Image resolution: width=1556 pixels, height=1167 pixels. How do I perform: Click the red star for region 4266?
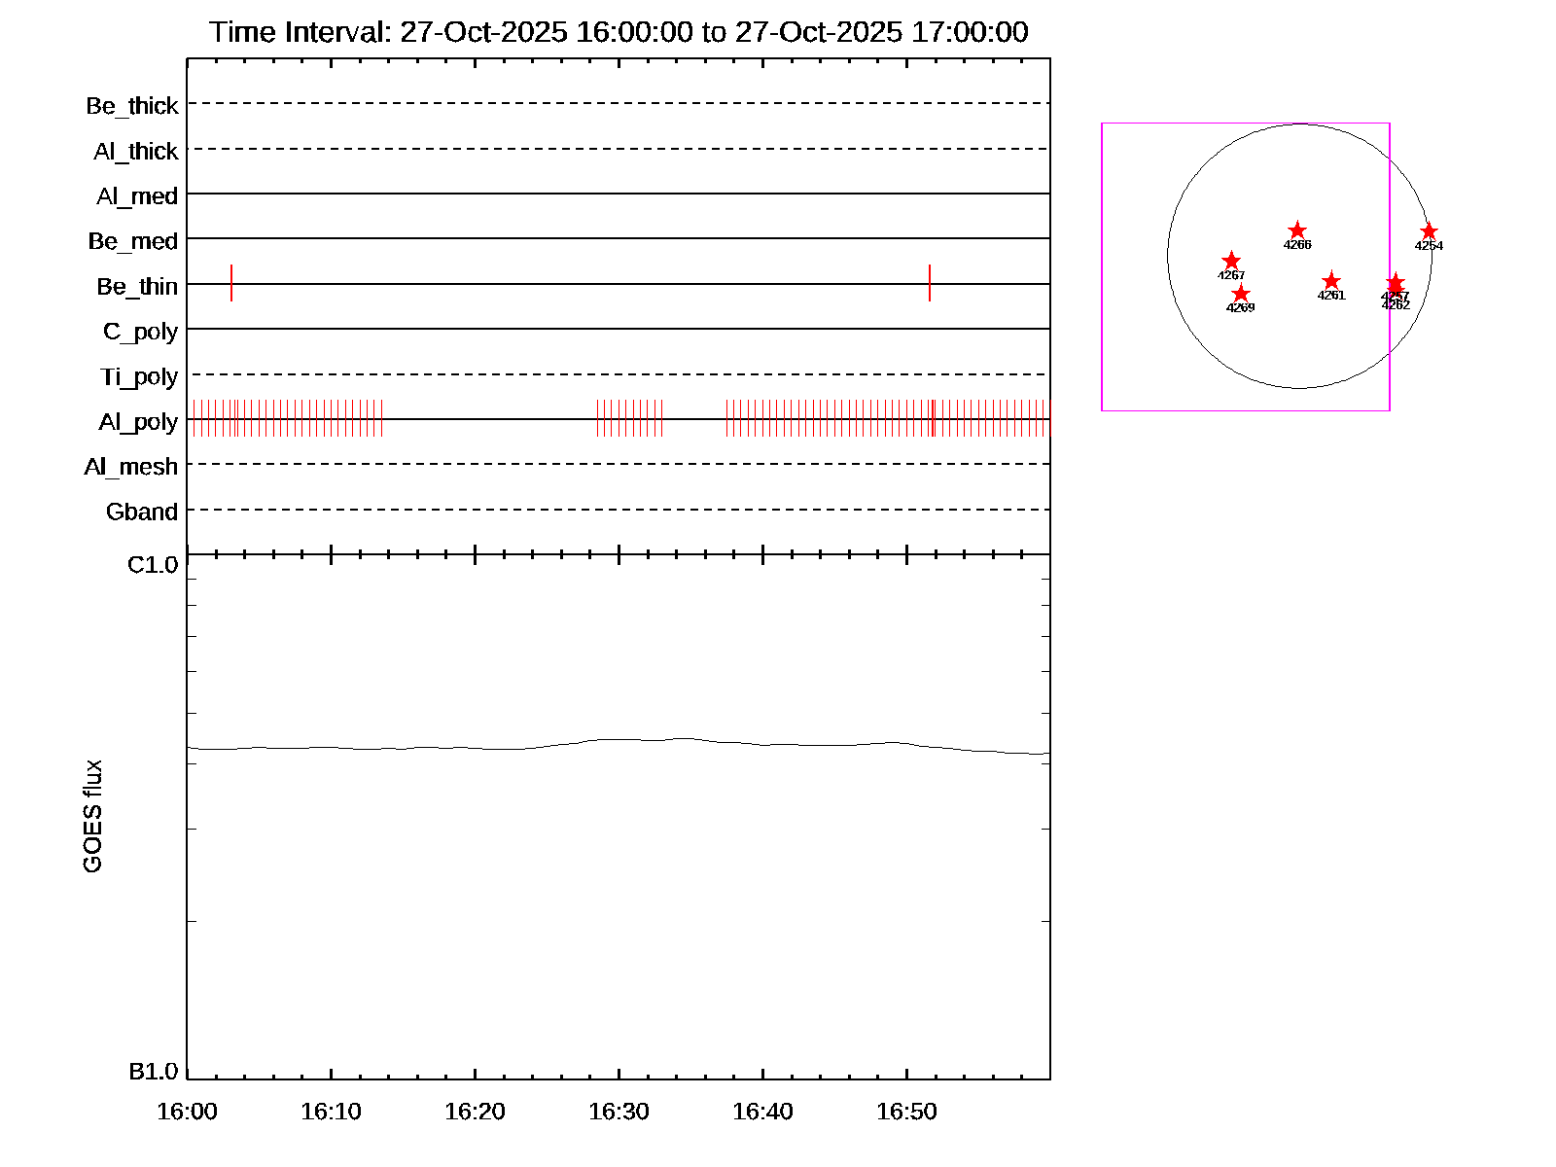click(x=1296, y=230)
